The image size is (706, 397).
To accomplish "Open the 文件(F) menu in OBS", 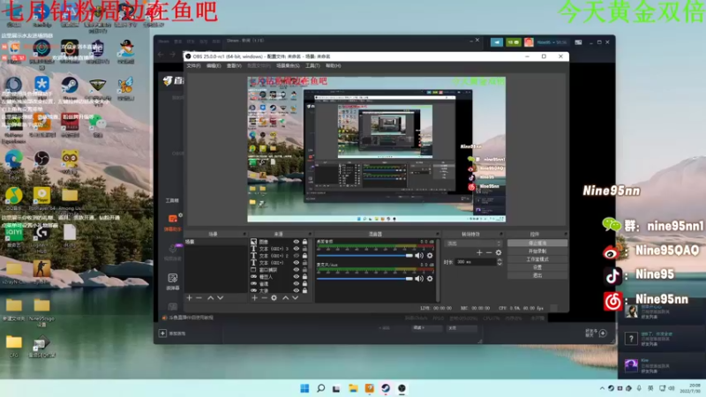I will click(x=193, y=65).
